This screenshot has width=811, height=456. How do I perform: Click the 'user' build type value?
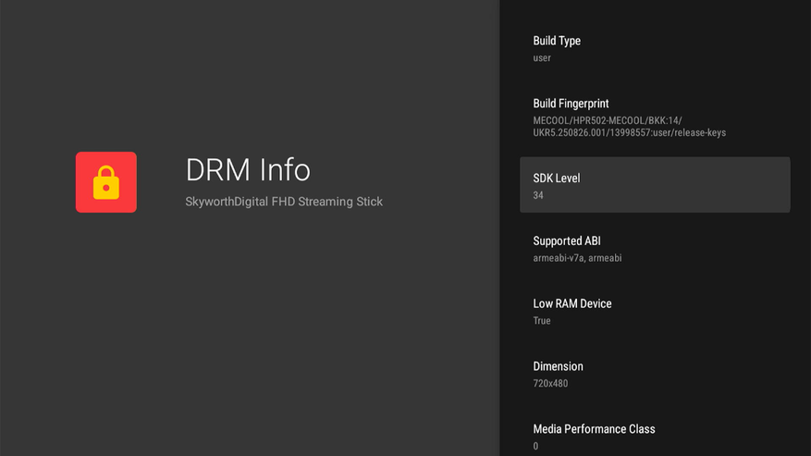coord(542,58)
